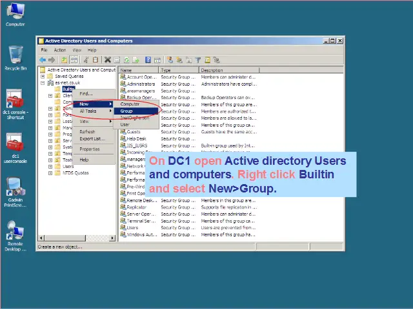The width and height of the screenshot is (413, 309).
Task: Select the IIS_IUSRS group row
Action: click(189, 145)
